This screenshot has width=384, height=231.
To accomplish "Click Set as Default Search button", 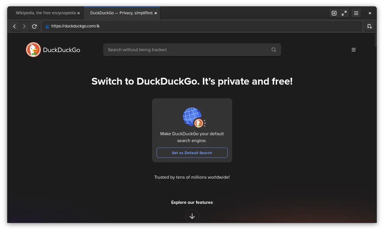I will [192, 153].
